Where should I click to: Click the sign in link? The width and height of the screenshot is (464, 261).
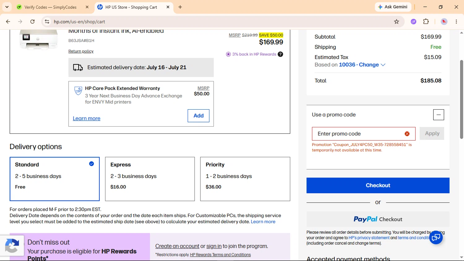(214, 246)
